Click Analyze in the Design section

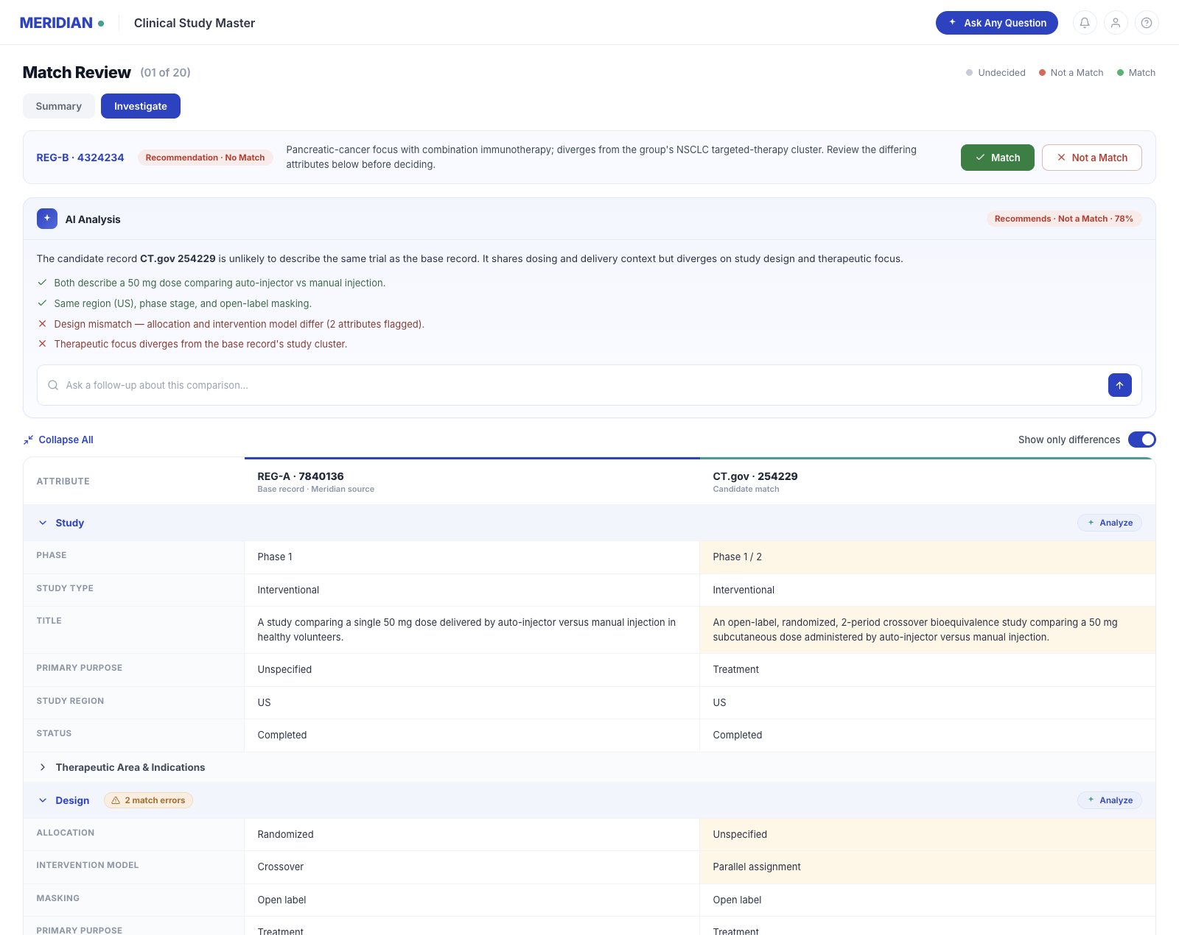pos(1109,800)
